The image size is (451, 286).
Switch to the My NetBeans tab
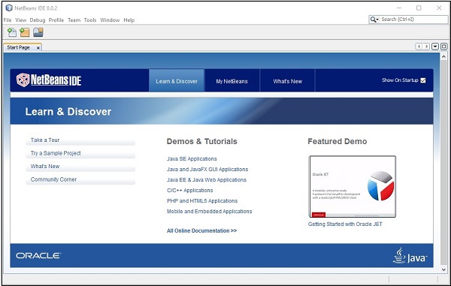pyautogui.click(x=232, y=80)
